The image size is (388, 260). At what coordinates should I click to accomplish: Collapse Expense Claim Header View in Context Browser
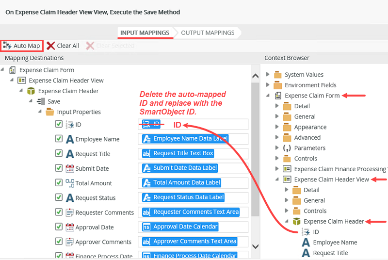[277, 179]
